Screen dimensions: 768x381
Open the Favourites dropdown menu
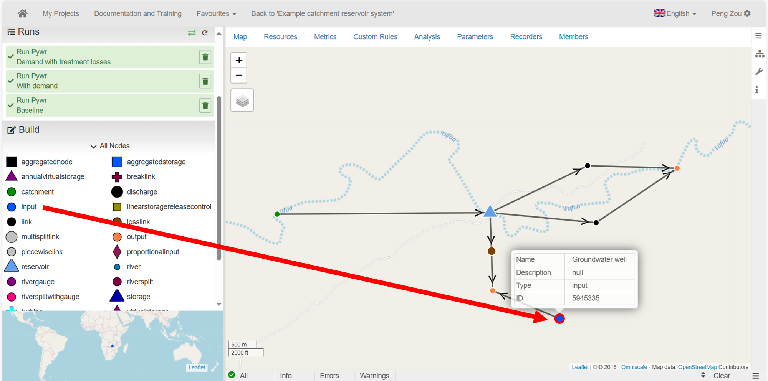pos(216,13)
